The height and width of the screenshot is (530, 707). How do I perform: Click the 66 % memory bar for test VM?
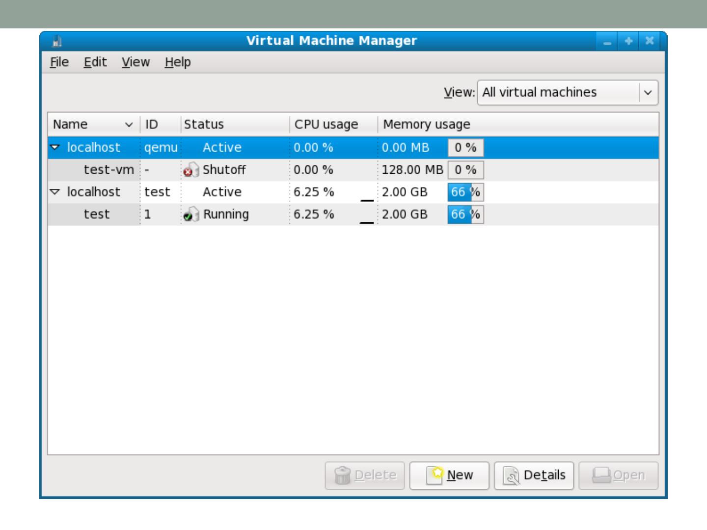click(x=465, y=214)
